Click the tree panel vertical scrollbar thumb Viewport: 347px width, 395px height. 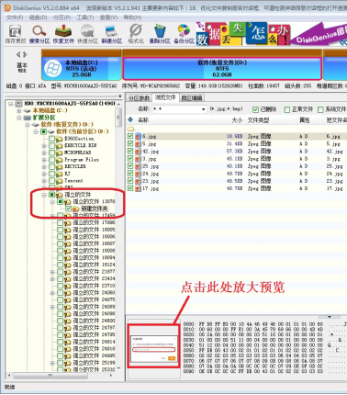pyautogui.click(x=118, y=118)
